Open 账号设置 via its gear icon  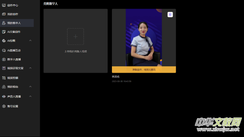(x=4, y=106)
